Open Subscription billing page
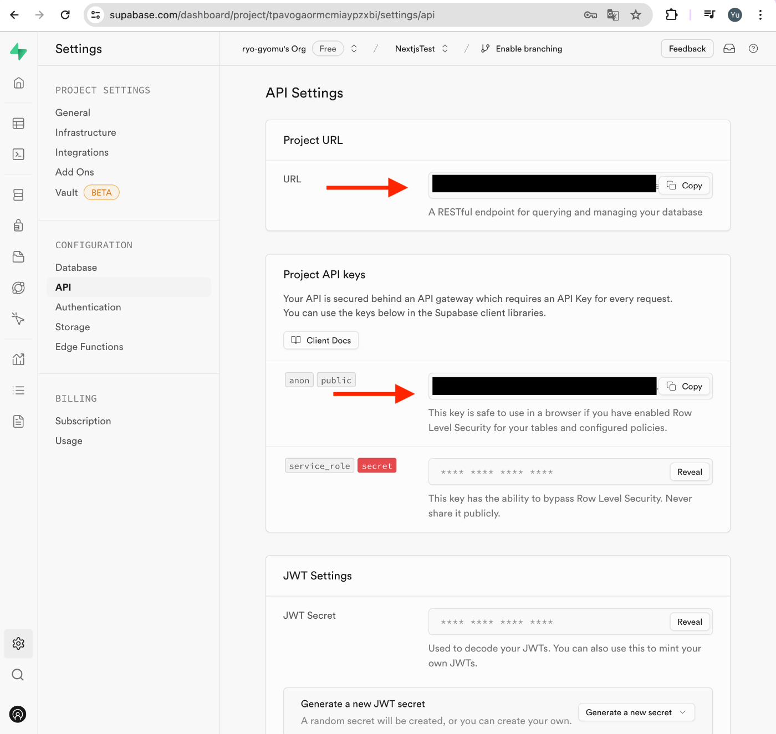Screen dimensions: 776x734 click(83, 421)
